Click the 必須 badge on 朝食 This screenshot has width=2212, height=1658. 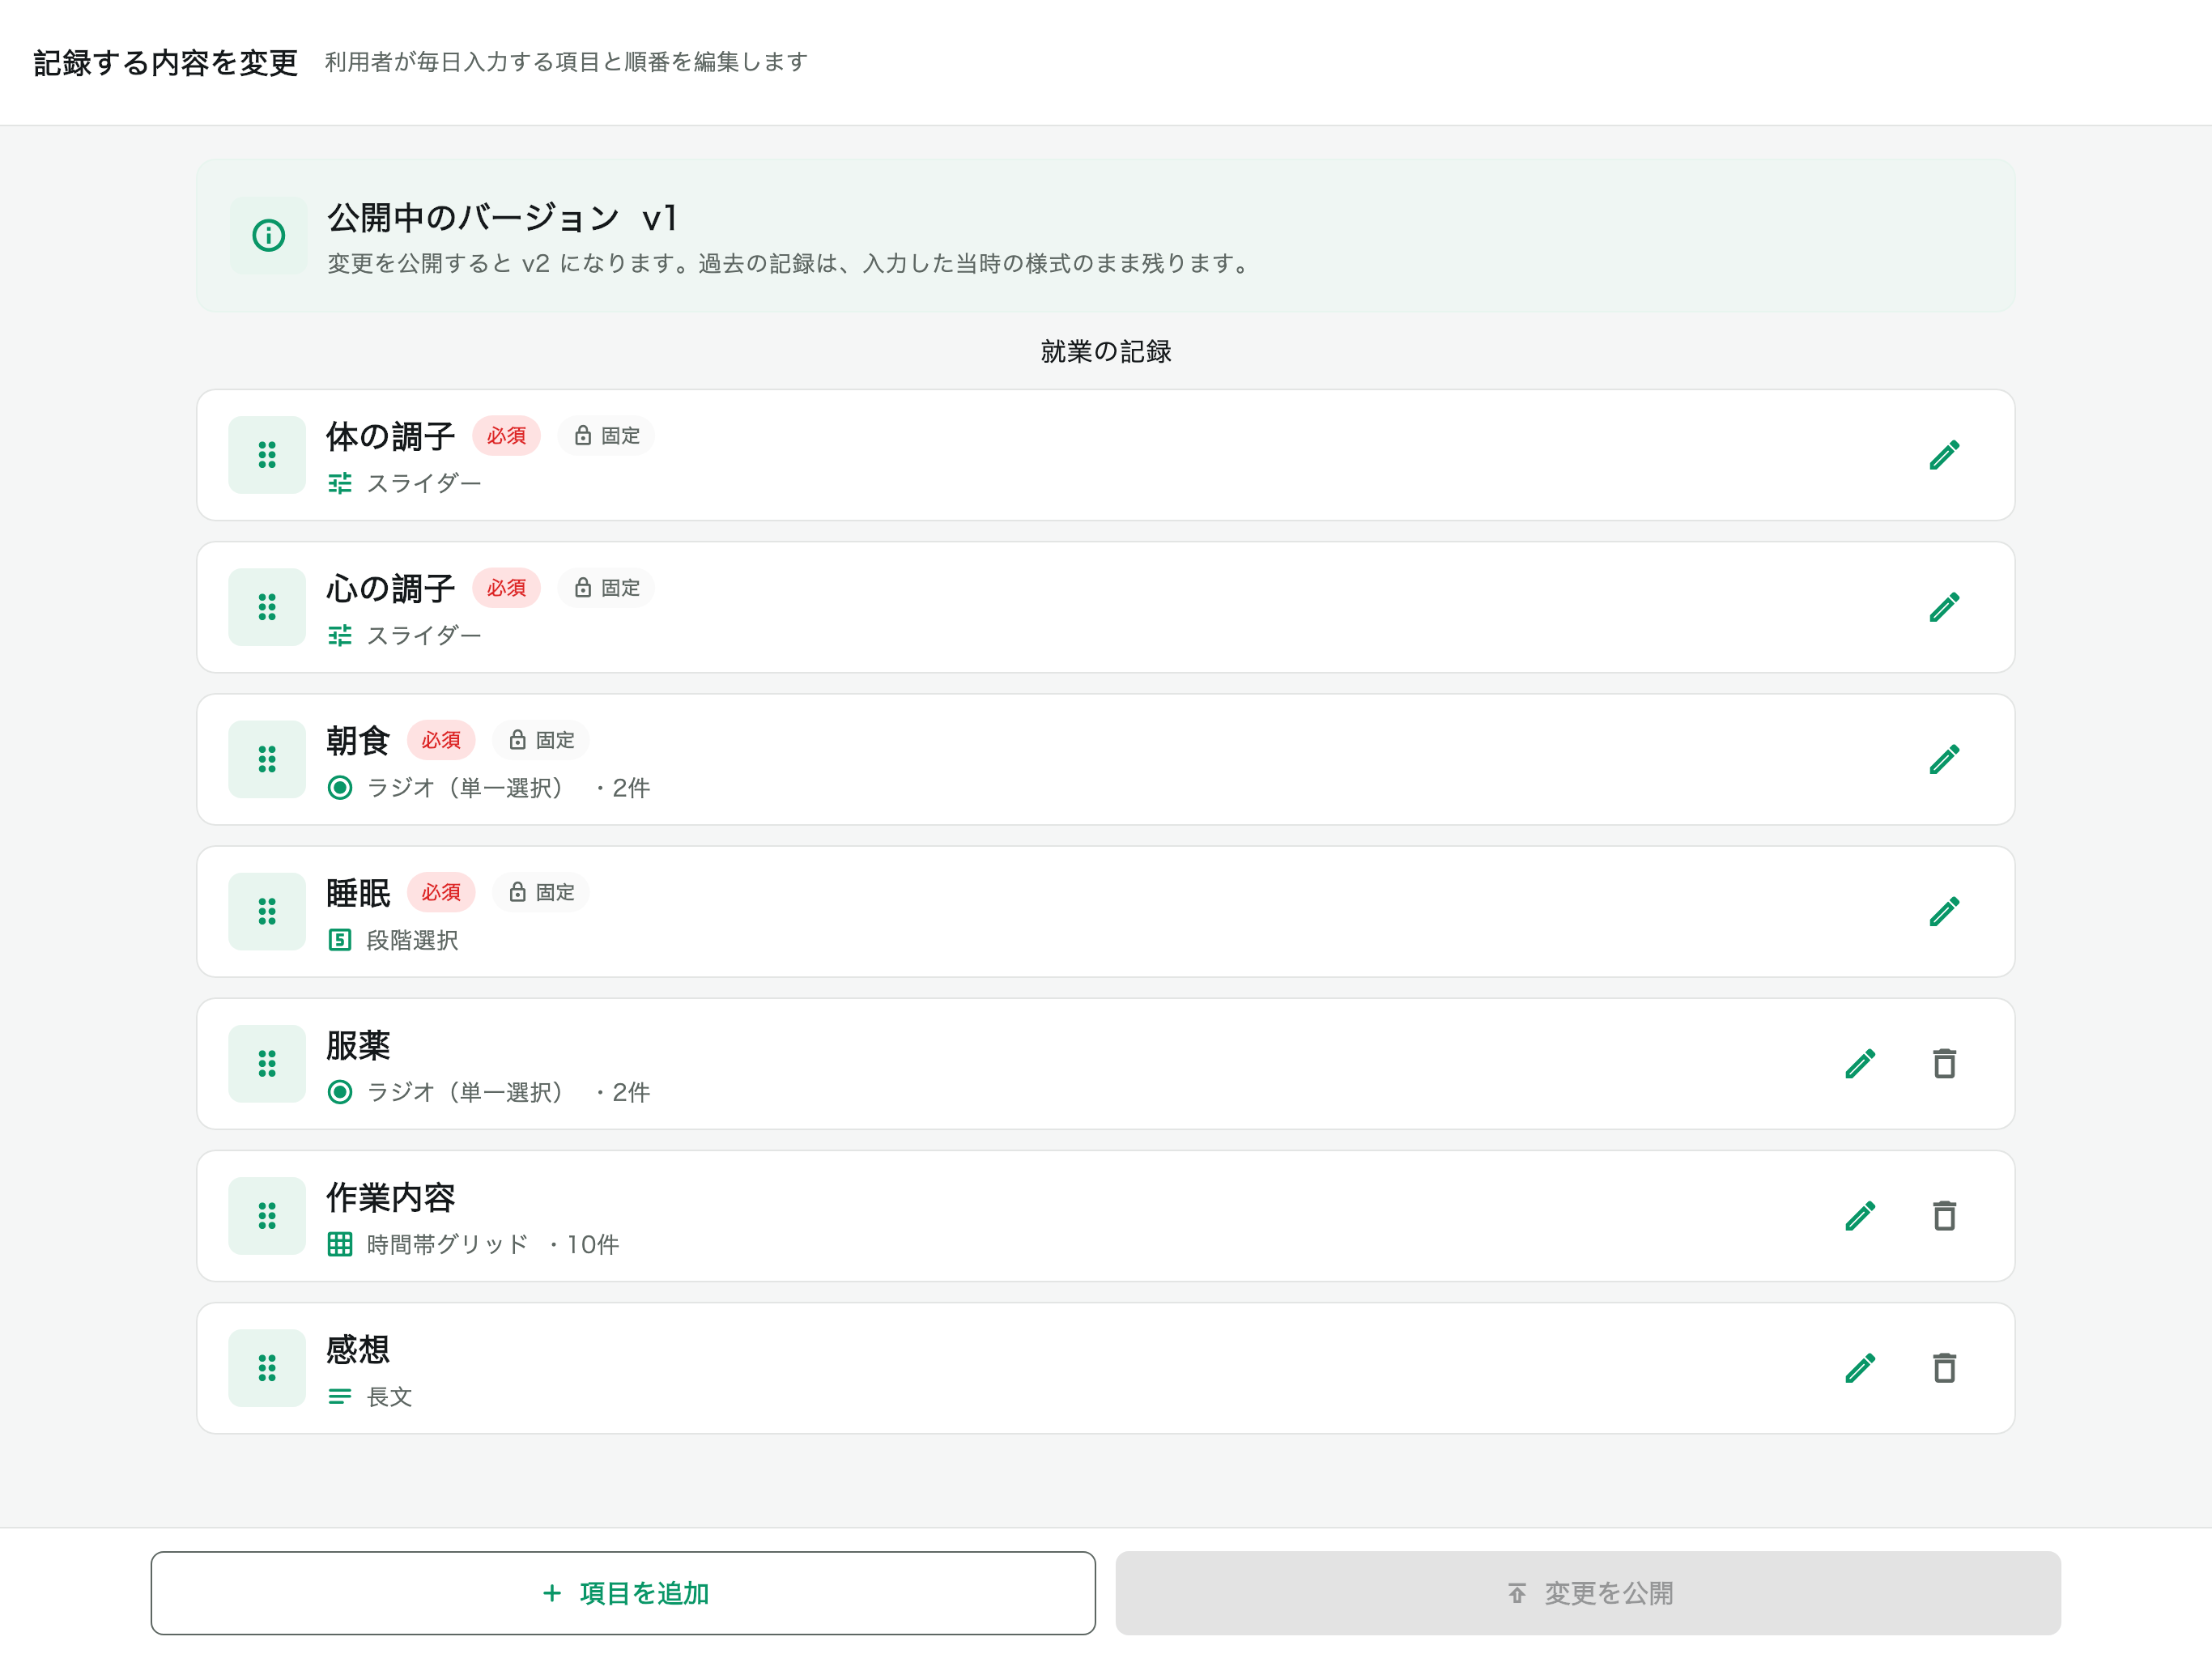tap(441, 740)
